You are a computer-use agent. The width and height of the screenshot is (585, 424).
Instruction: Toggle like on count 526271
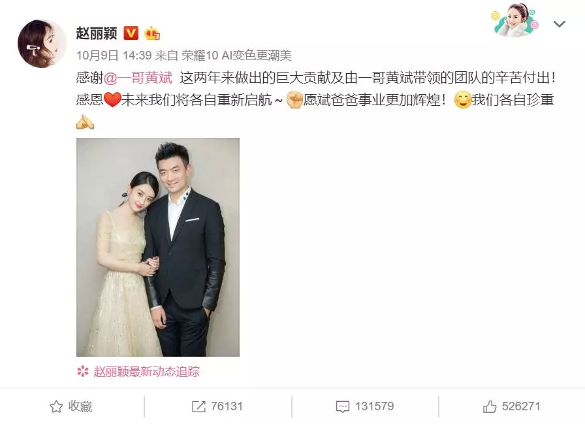coord(511,406)
